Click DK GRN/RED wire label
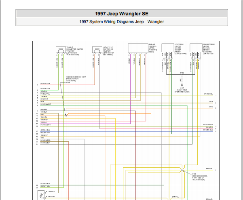 [x=45, y=140]
